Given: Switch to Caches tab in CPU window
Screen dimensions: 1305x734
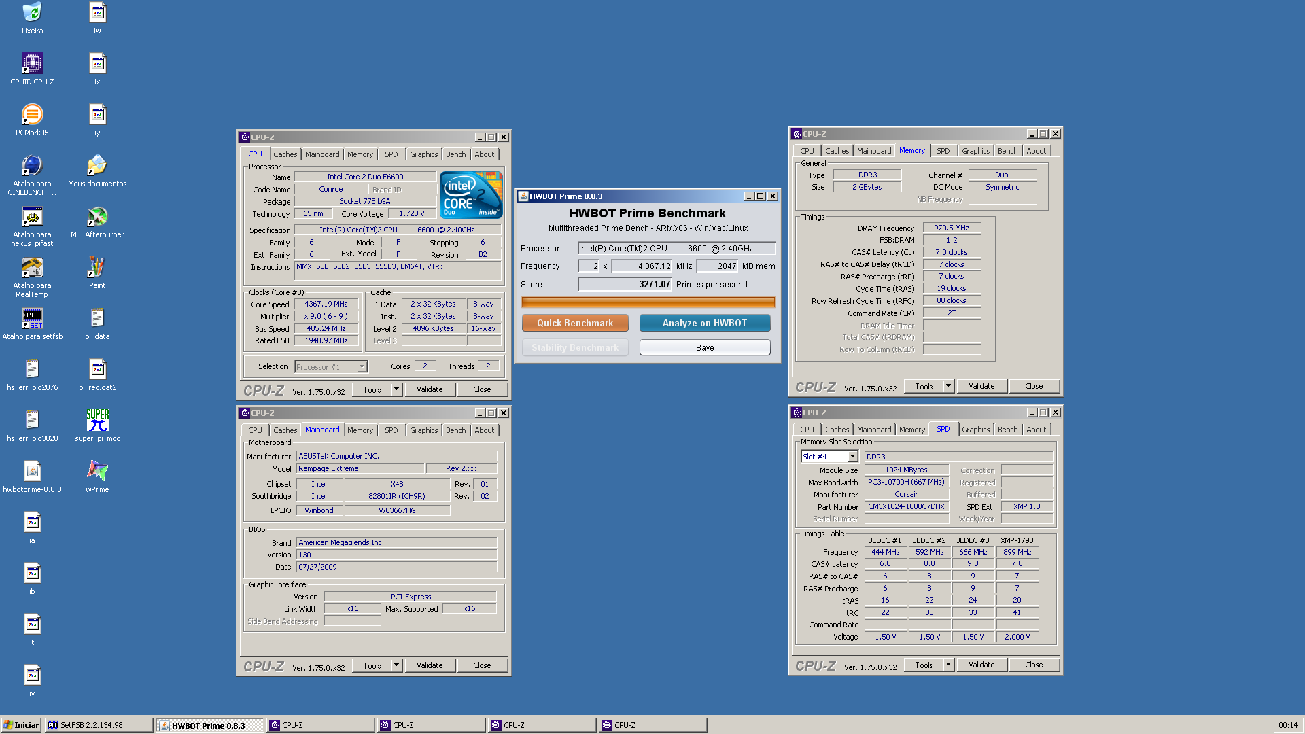Looking at the screenshot, I should coord(285,154).
